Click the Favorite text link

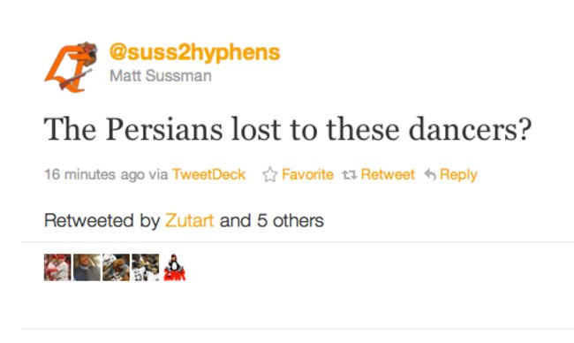click(307, 174)
